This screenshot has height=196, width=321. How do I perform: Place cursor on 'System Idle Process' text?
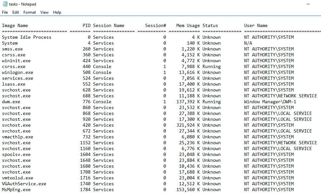pyautogui.click(x=27, y=37)
